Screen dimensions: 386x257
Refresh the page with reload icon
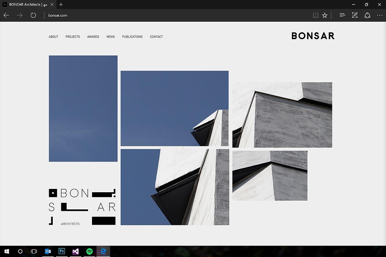click(x=33, y=15)
